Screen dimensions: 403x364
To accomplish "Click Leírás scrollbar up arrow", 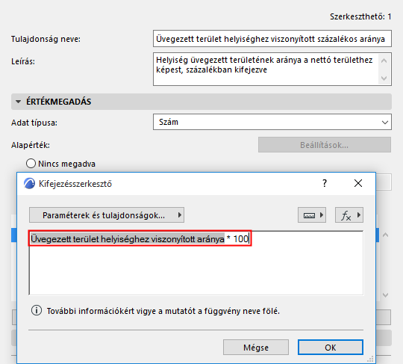I will (384, 61).
